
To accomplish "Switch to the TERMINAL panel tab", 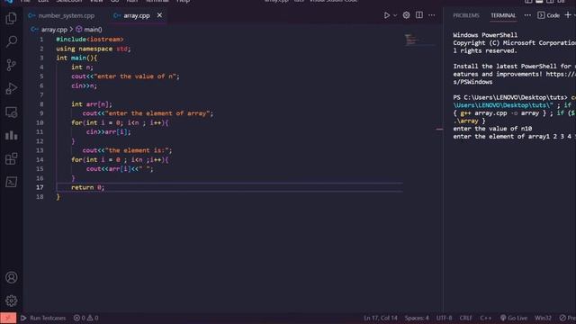I will [x=503, y=15].
